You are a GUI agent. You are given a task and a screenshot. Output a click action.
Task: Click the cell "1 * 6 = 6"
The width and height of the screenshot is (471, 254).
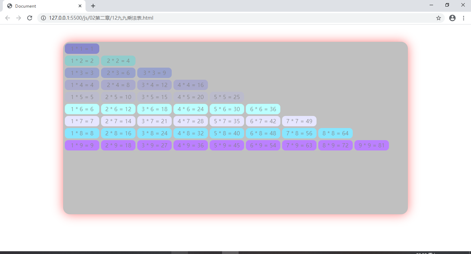[x=82, y=109]
